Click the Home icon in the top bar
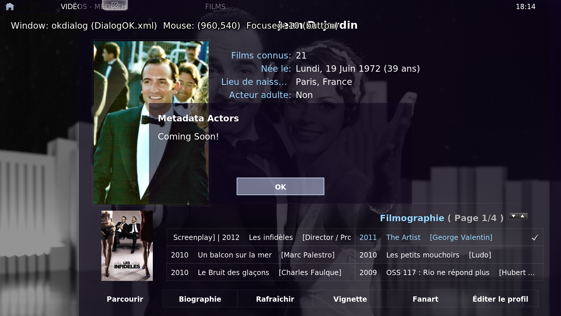 [x=10, y=6]
